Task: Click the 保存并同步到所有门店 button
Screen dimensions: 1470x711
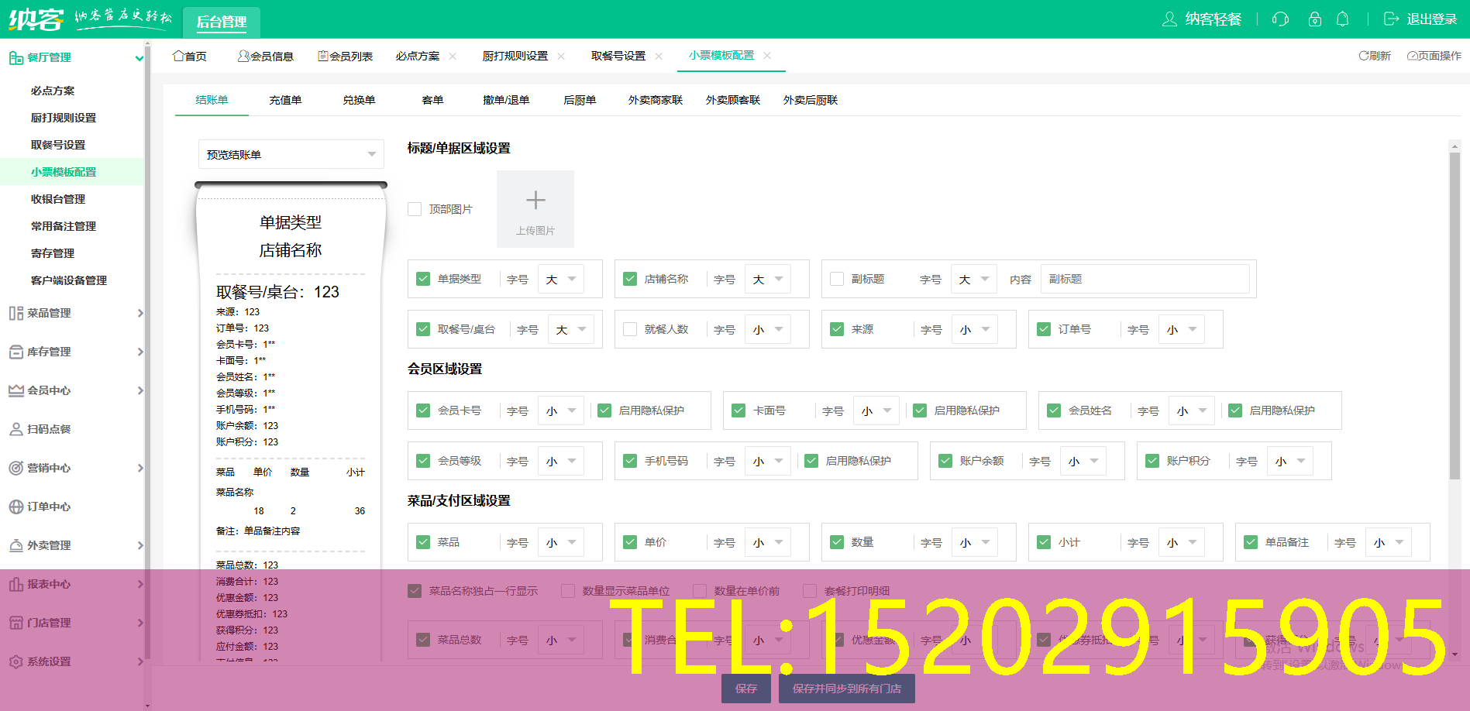Action: tap(846, 688)
